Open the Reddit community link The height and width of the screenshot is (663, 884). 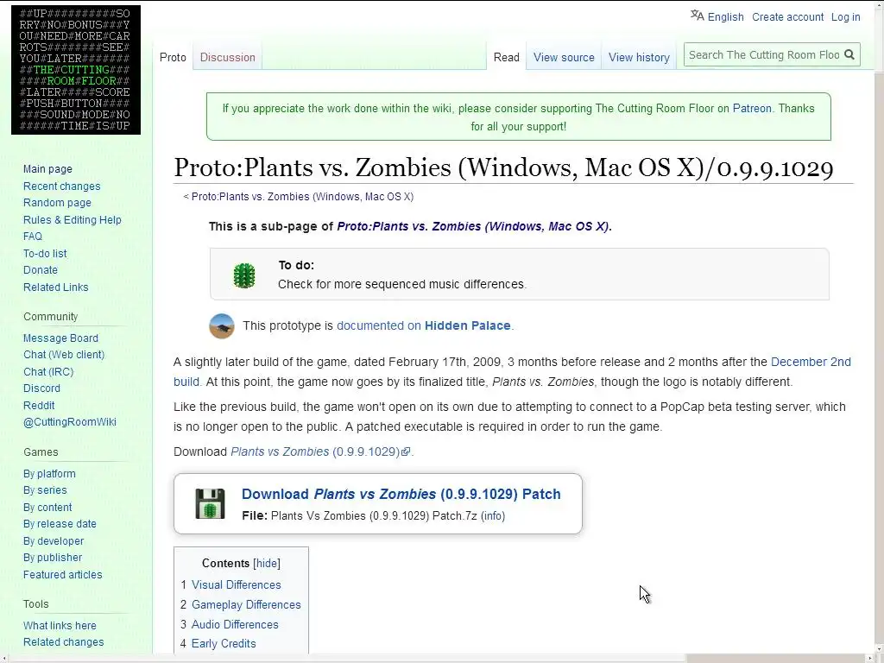click(x=39, y=406)
